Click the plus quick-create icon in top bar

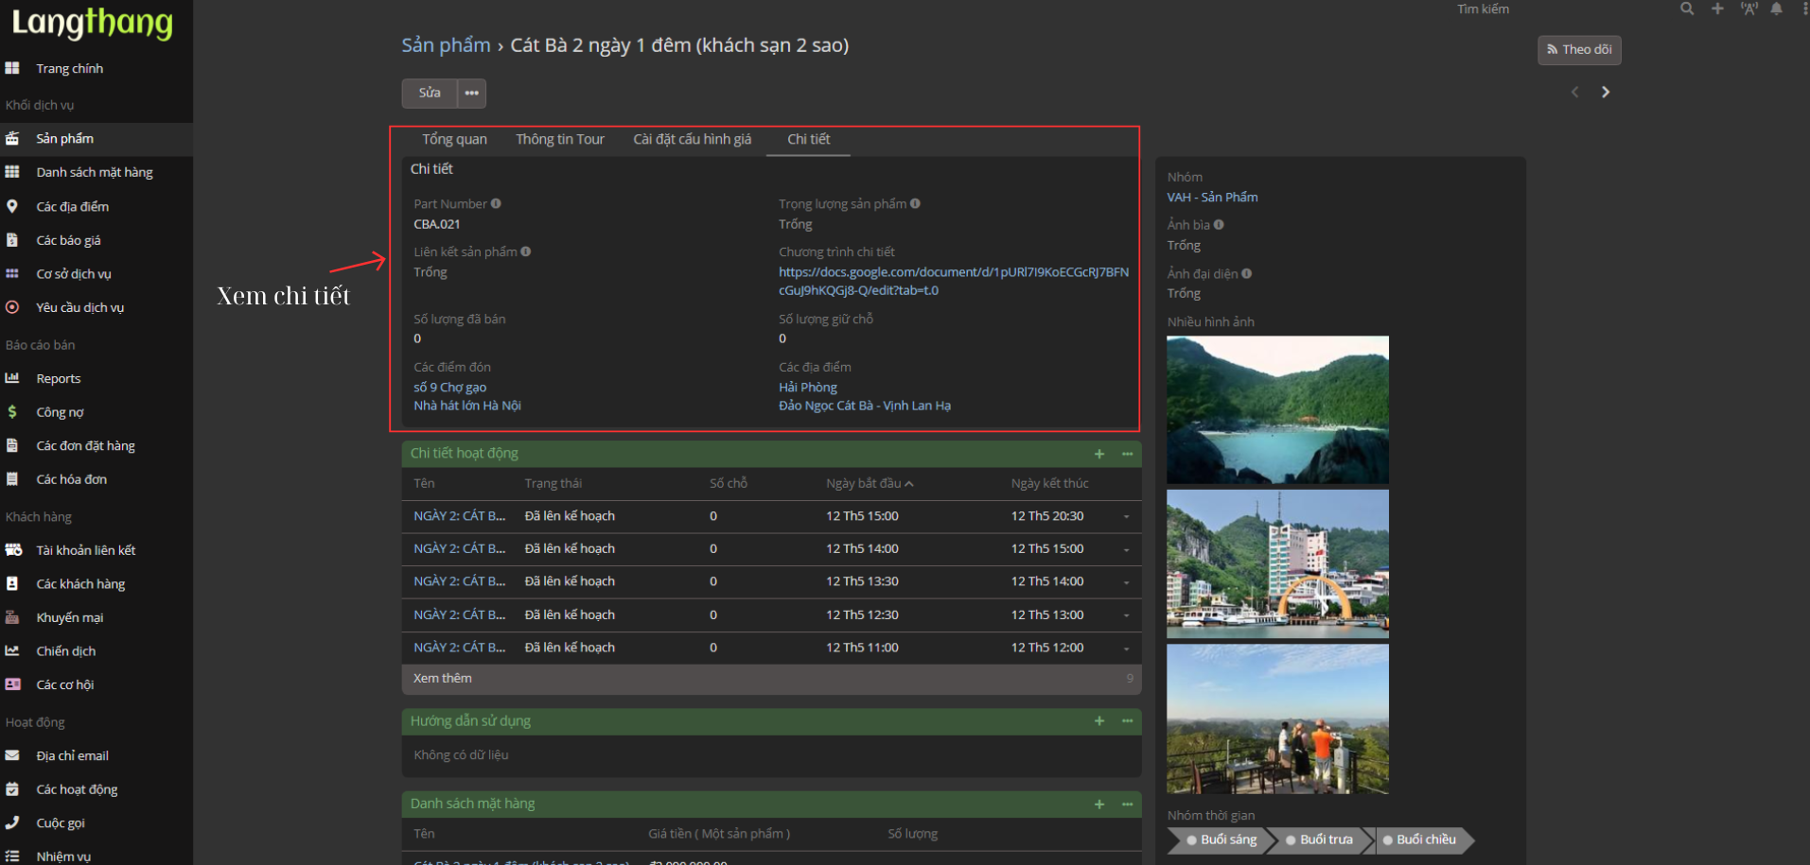click(x=1717, y=9)
